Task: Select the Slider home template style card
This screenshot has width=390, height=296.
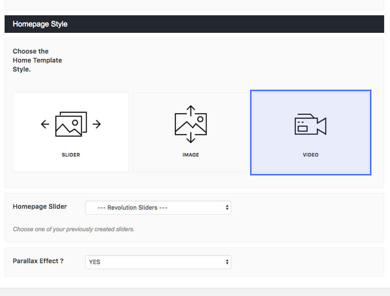Action: [x=71, y=132]
